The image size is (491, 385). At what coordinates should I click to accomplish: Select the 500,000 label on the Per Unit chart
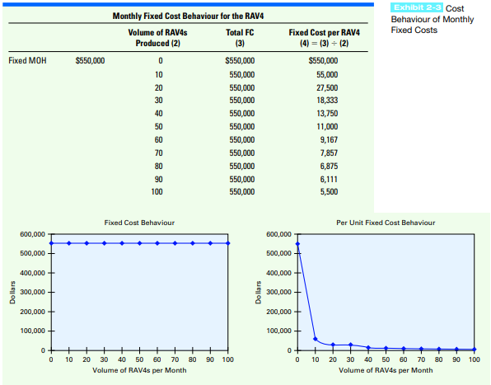(x=279, y=253)
